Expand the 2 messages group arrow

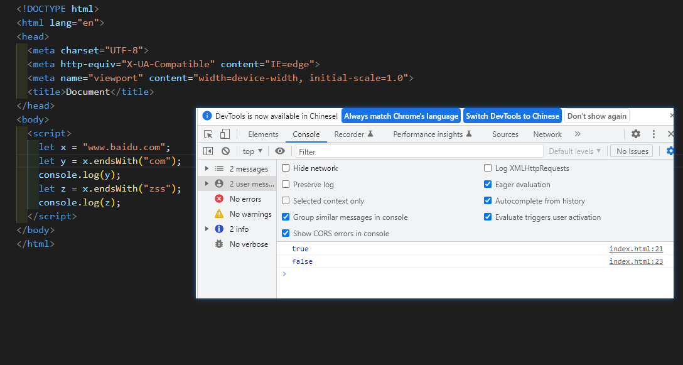[x=207, y=169]
